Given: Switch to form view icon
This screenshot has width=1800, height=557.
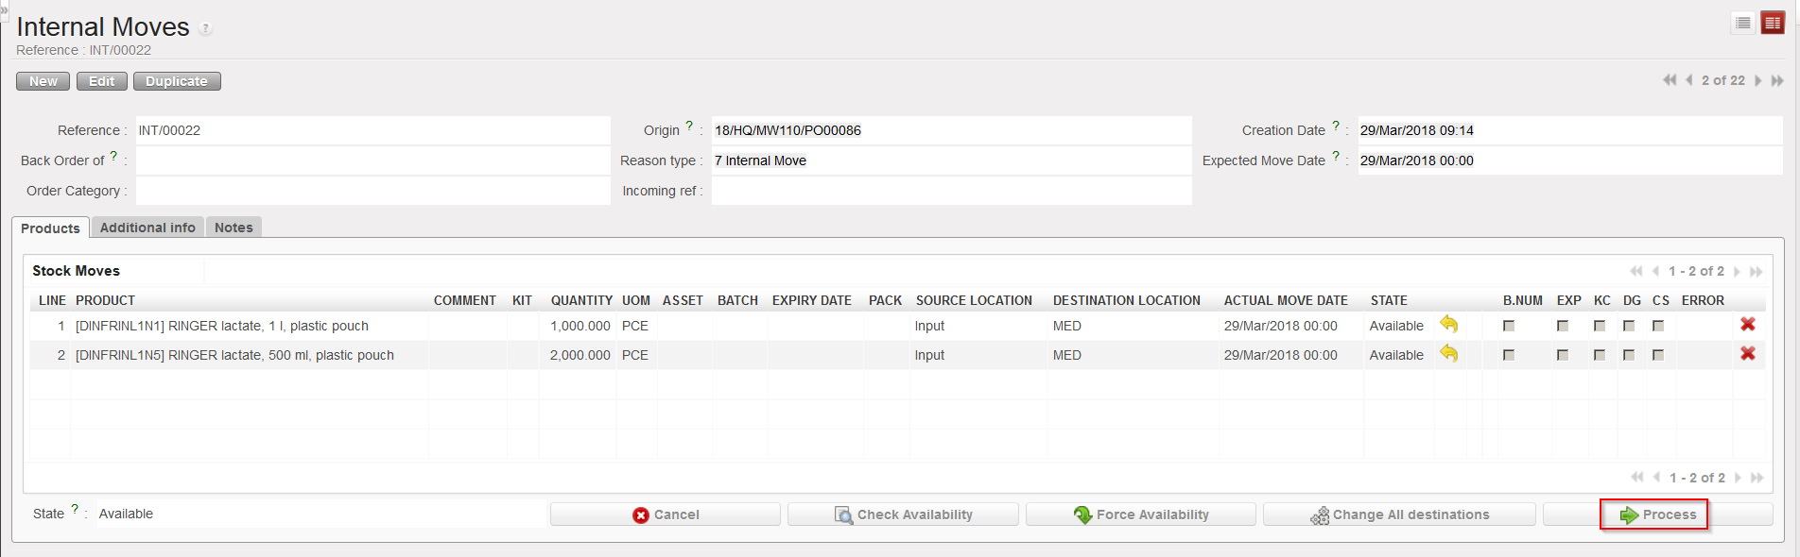Looking at the screenshot, I should [1773, 23].
